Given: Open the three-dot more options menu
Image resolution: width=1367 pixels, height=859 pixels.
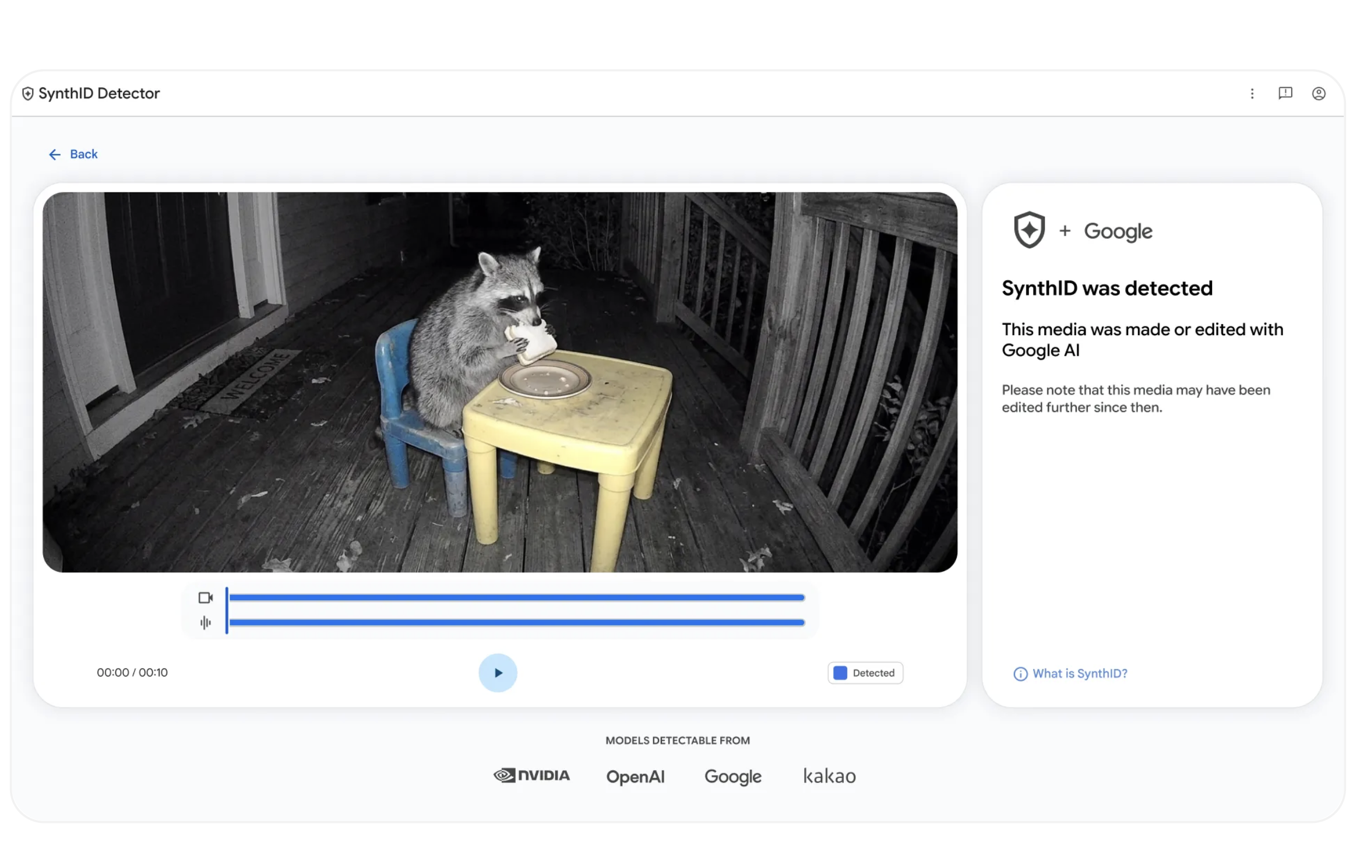Looking at the screenshot, I should (x=1252, y=93).
